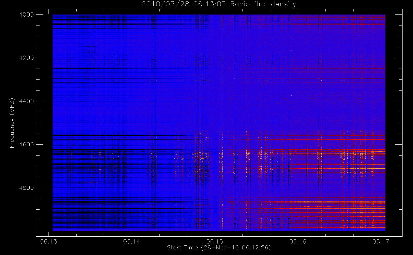
Task: Click the 06:14 time tick label
Action: 132,241
